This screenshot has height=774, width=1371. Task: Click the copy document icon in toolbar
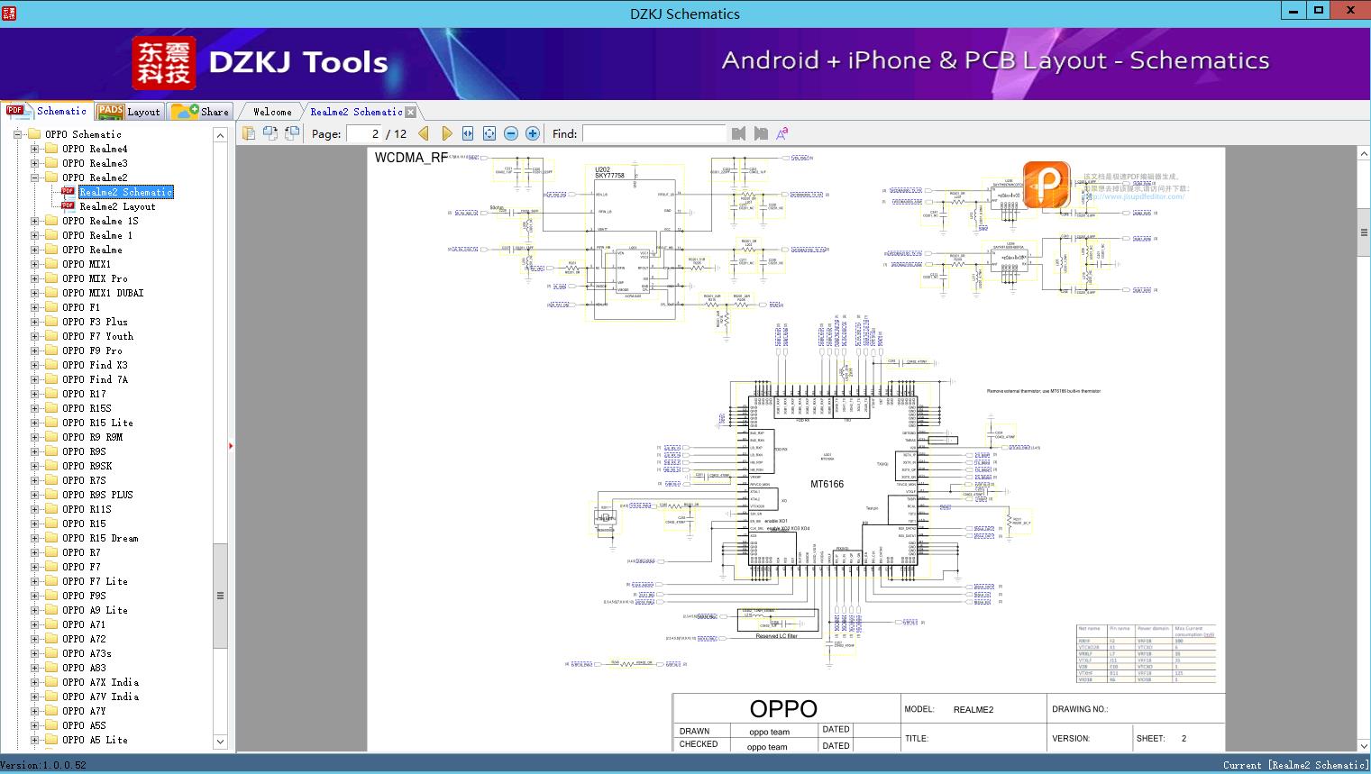(x=248, y=133)
